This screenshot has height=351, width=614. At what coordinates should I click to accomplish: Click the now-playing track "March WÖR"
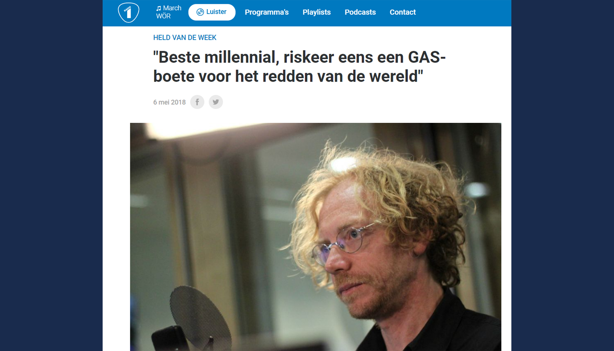tap(169, 12)
